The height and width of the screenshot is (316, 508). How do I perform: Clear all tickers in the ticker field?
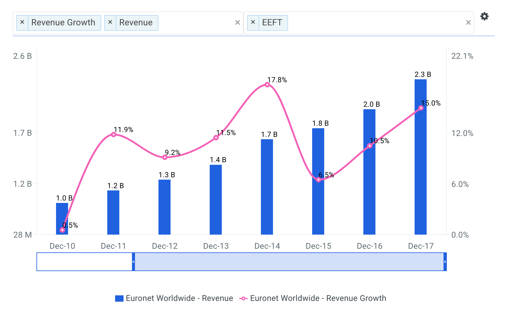point(468,23)
